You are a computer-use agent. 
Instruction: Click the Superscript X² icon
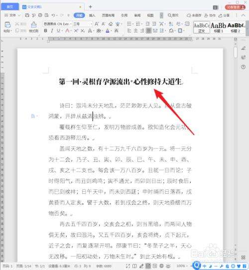(76, 31)
